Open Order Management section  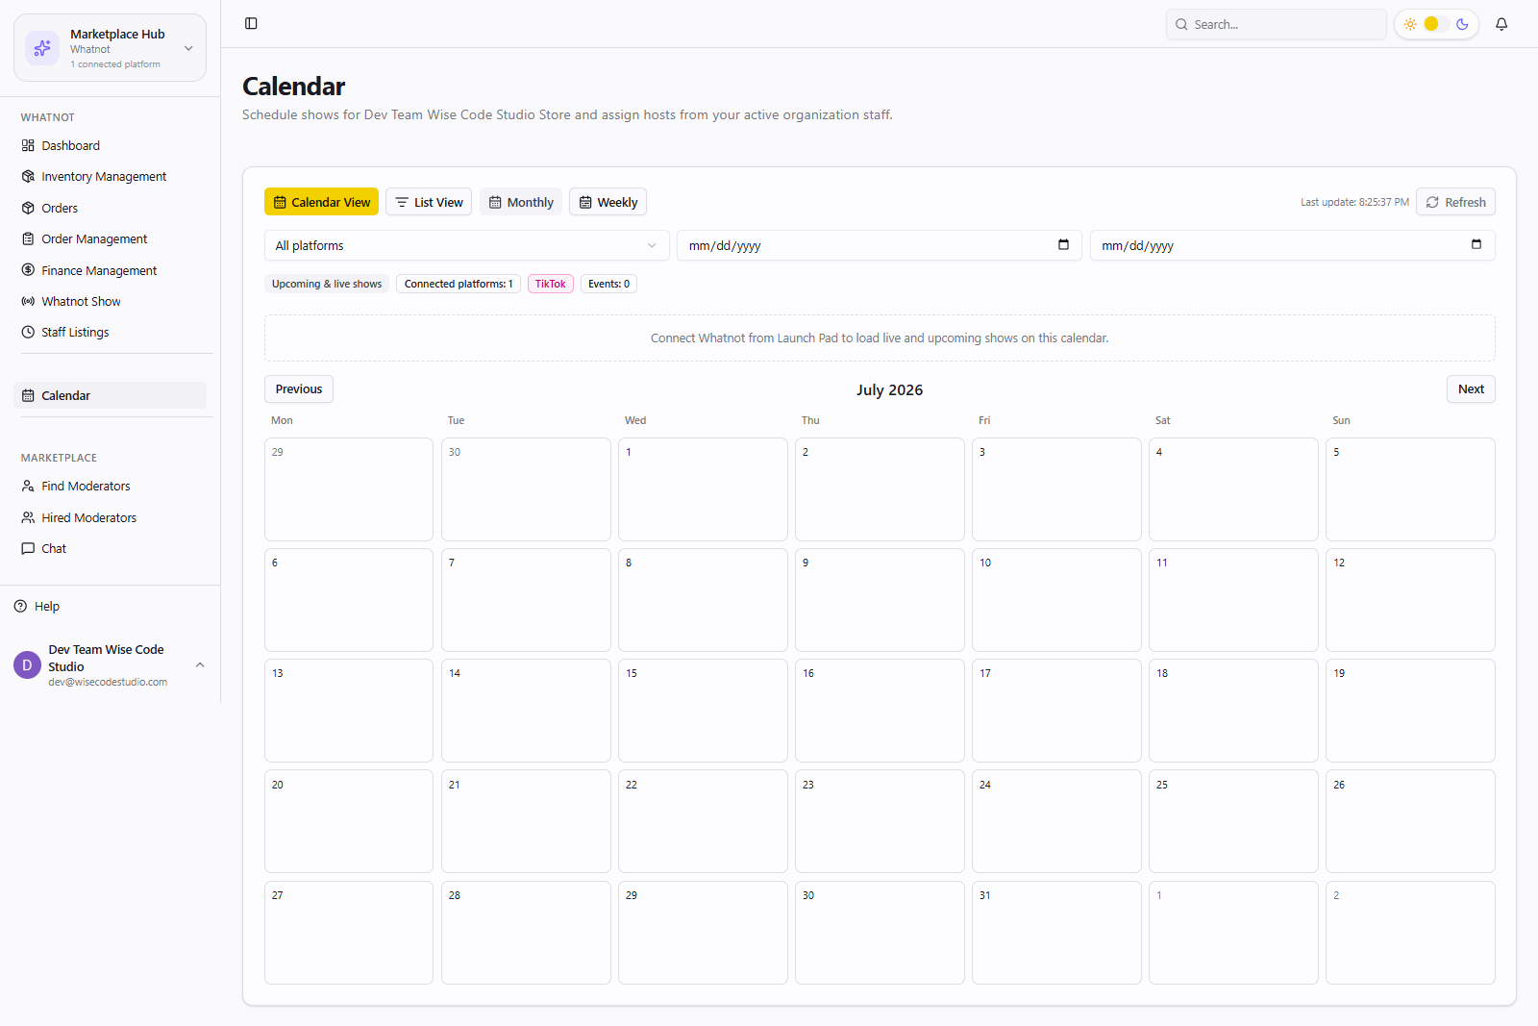pos(110,238)
